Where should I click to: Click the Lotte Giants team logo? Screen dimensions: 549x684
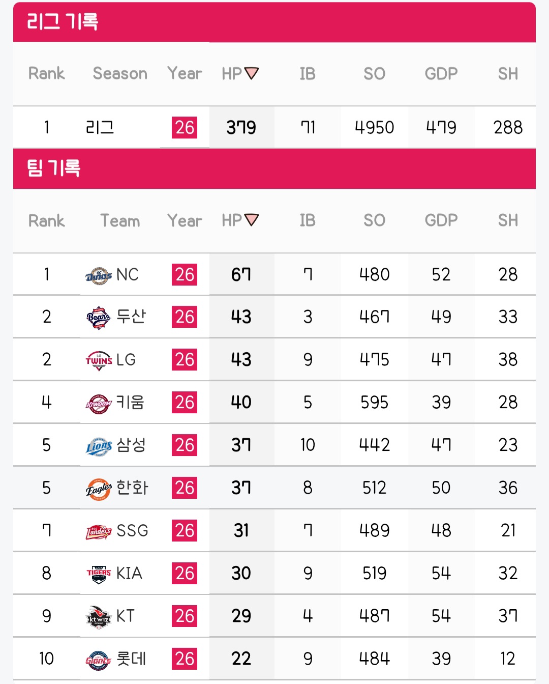[x=99, y=660]
